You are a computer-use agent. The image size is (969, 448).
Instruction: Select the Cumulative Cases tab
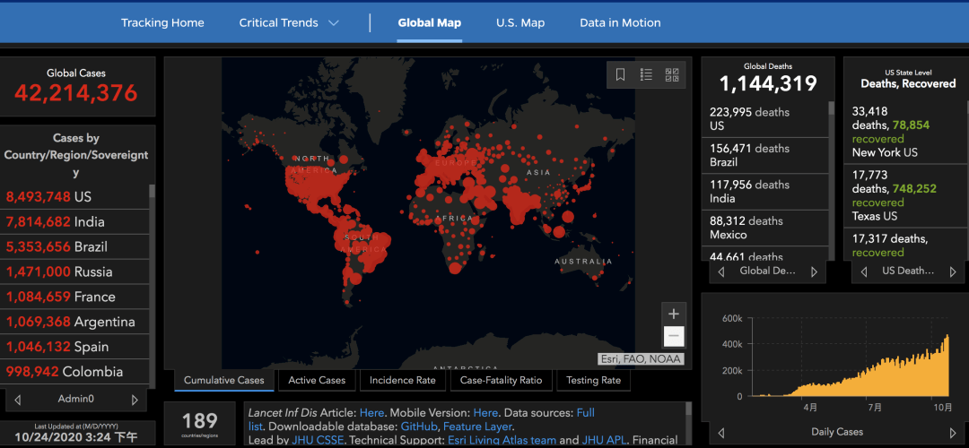click(223, 380)
